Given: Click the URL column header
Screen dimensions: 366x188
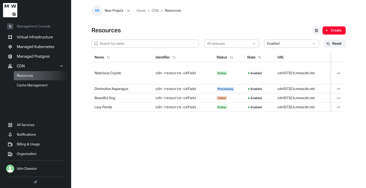Looking at the screenshot, I should point(281,57).
